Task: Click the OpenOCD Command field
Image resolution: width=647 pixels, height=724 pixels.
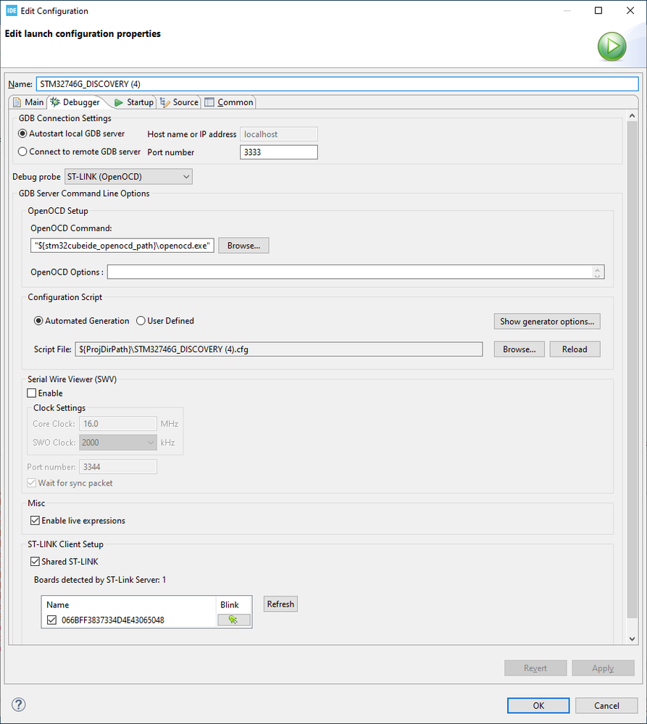Action: coord(122,246)
